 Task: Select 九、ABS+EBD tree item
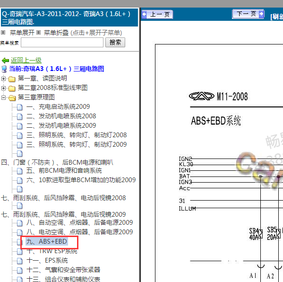point(47,241)
